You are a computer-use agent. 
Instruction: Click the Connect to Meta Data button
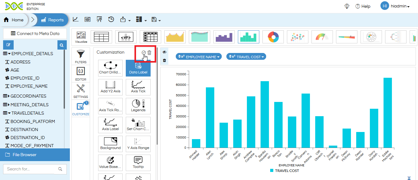35,33
